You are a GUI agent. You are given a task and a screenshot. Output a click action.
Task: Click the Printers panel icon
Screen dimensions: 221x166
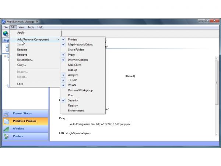coord(6,136)
